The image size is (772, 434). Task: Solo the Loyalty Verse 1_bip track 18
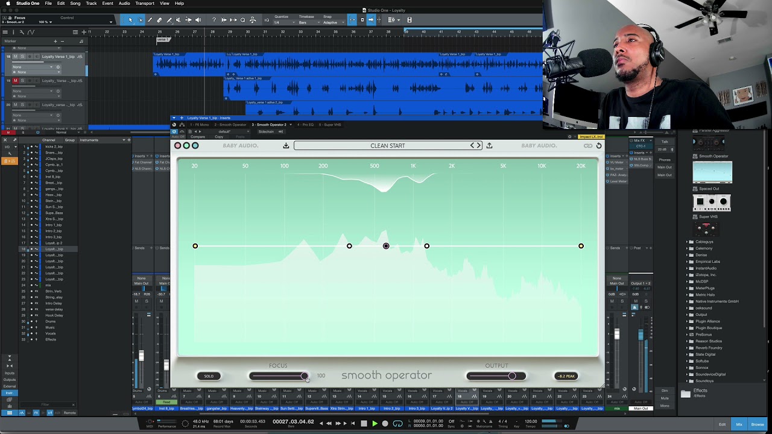[x=22, y=57]
